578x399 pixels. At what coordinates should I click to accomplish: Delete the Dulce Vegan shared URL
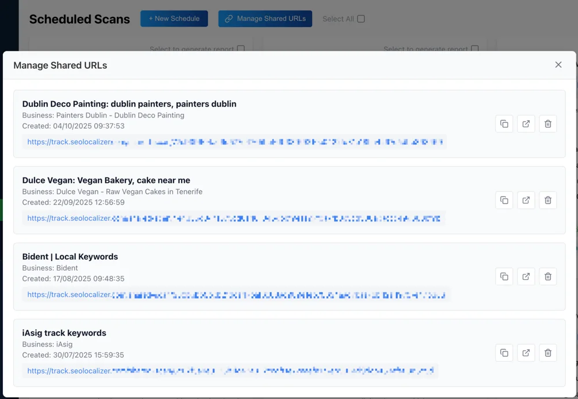tap(548, 200)
